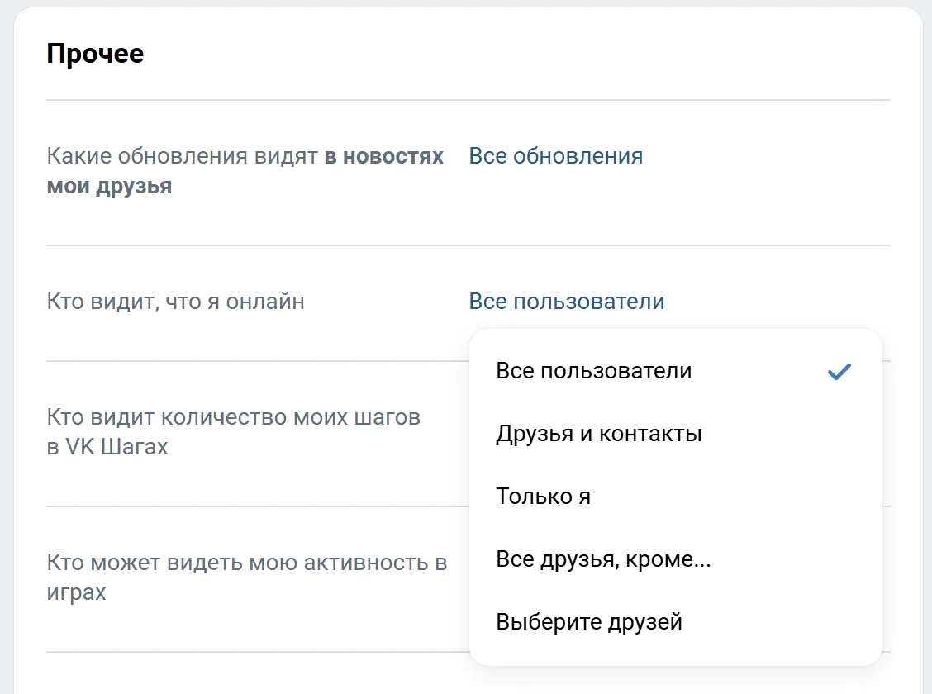The height and width of the screenshot is (694, 932).
Task: Choose 'Все друзья, кроме...' option
Action: [x=675, y=559]
